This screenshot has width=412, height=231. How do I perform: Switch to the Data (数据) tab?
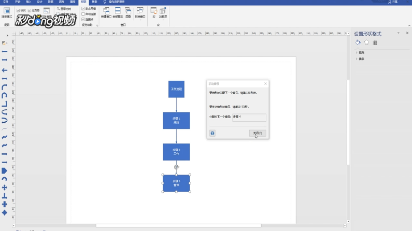point(51,2)
